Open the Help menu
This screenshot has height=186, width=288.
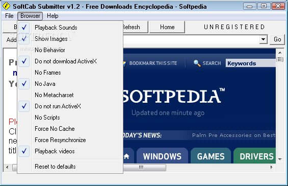(x=53, y=16)
